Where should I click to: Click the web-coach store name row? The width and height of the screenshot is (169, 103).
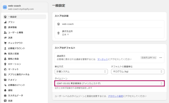pos(110,24)
